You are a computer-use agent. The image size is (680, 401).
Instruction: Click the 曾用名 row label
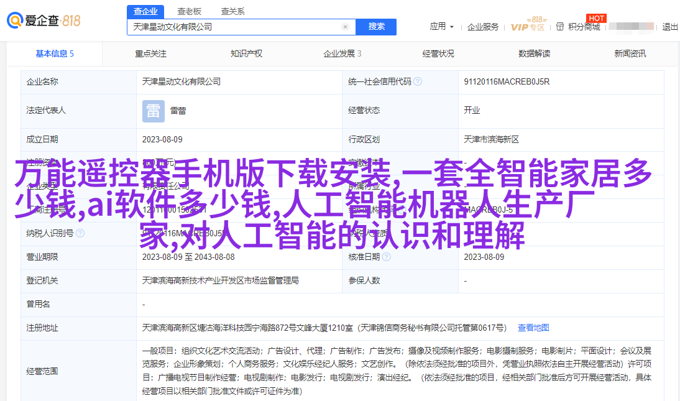[x=38, y=304]
